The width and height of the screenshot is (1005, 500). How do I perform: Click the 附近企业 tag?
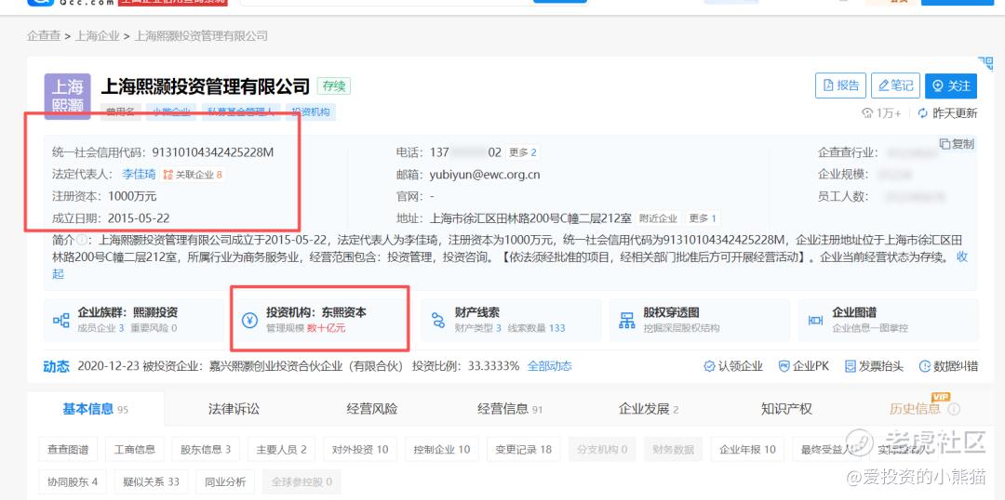[x=658, y=218]
